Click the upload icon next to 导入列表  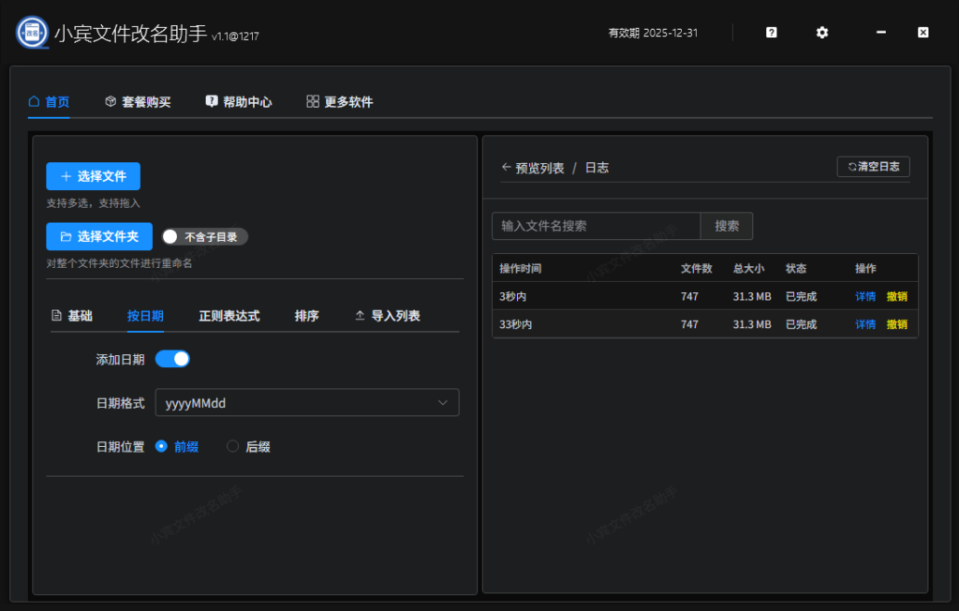pyautogui.click(x=360, y=316)
